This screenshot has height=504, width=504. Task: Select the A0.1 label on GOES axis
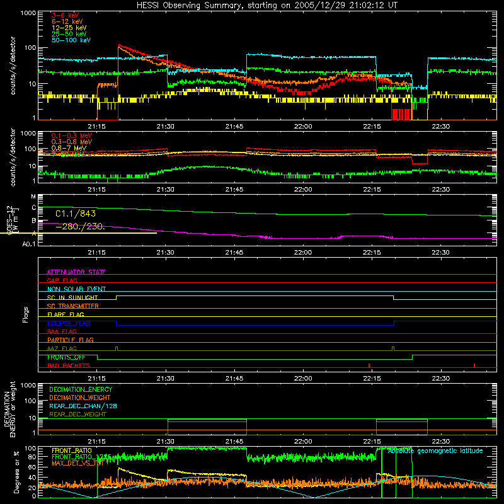pos(29,244)
